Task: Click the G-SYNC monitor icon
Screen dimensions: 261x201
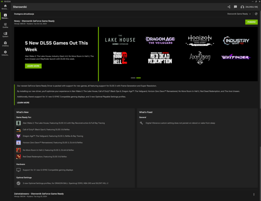Action: [18, 170]
